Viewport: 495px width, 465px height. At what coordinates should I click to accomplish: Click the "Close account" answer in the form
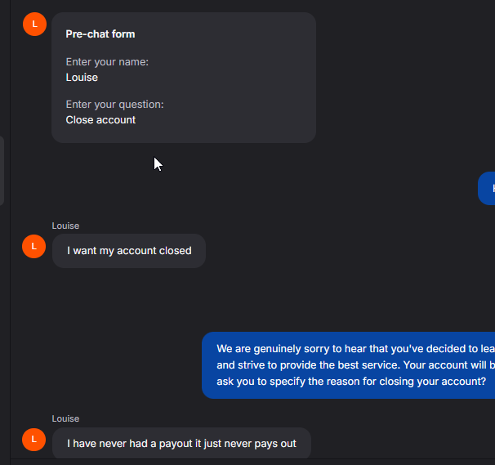coord(100,120)
